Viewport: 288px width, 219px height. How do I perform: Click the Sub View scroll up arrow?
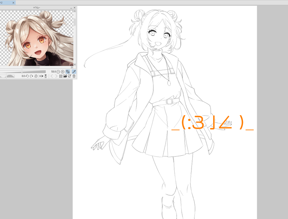point(75,11)
